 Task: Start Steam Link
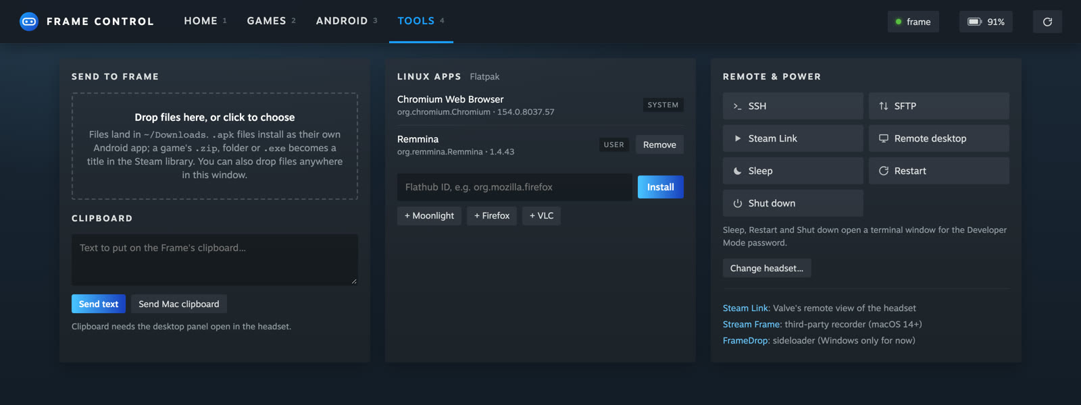[793, 138]
